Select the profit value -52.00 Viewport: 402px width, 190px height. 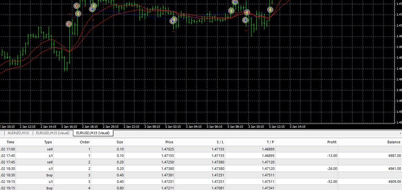pos(332,182)
